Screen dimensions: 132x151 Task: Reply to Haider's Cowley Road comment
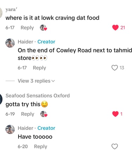[x=39, y=68]
